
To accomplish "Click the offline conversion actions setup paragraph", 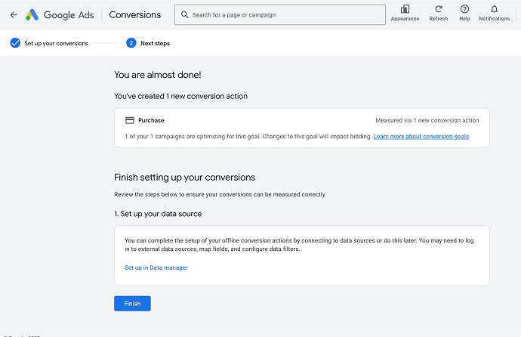I will click(299, 245).
